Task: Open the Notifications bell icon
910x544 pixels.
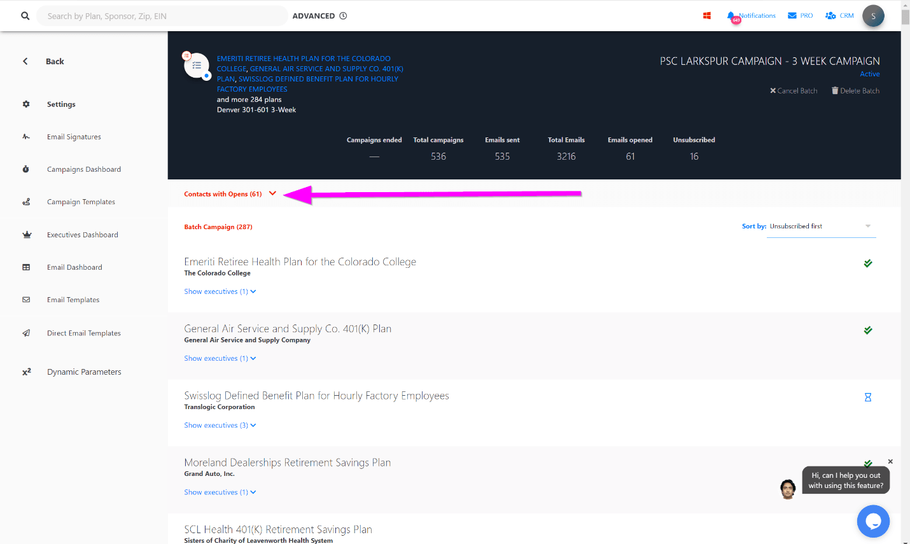Action: tap(731, 15)
